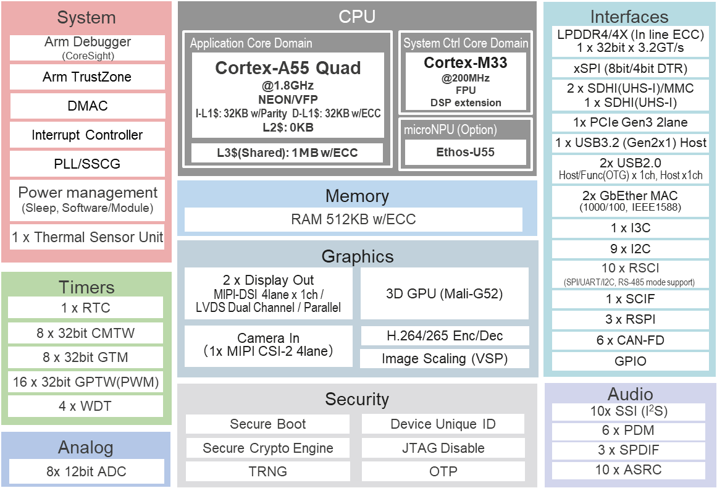
Task: Click the 2x USB2.0 block
Action: pos(630,169)
